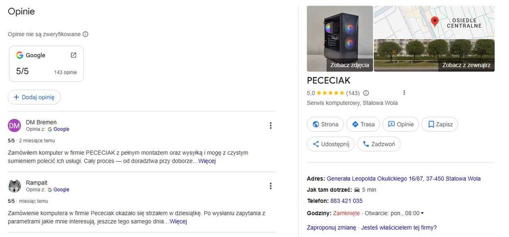
Task: Click Rampalt profile picture
Action: (x=15, y=186)
